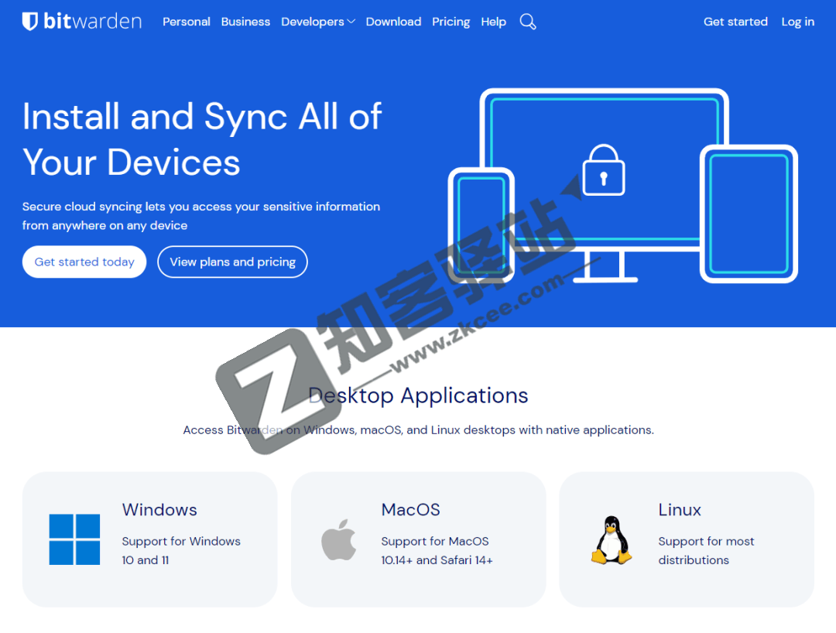836x633 pixels.
Task: Click View plans and pricing button
Action: pos(232,262)
